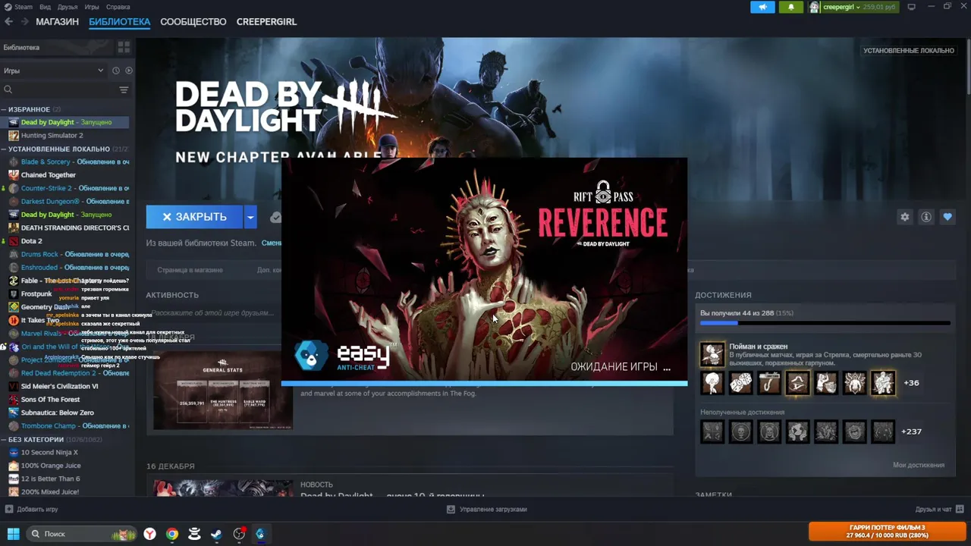Click the ЗАКРЫТЬ button
Viewport: 971px width, 546px height.
coord(194,217)
